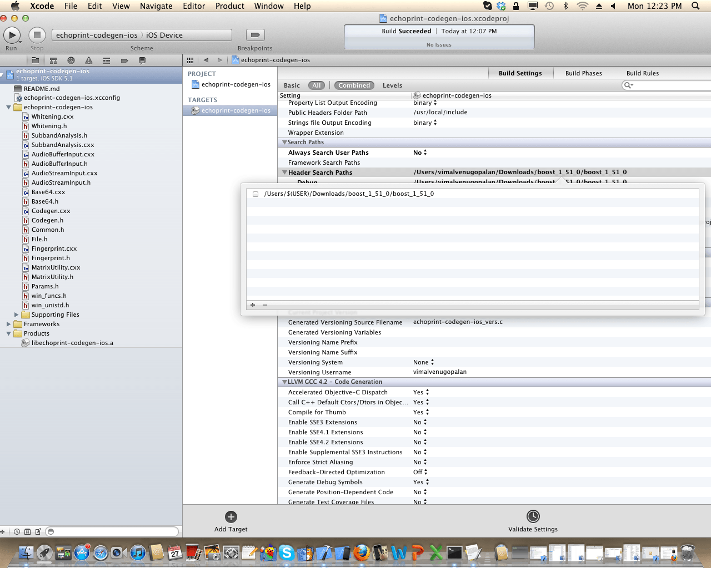Collapse the echoprint-codegen-ios source group
Image resolution: width=711 pixels, height=568 pixels.
8,107
